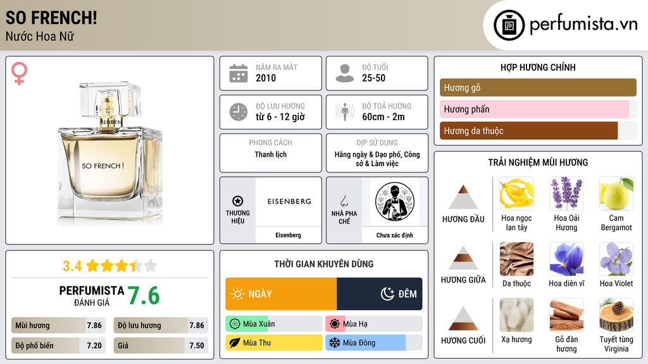Viewport: 648px width, 364px height.
Task: Click the Hợp hương chính heading
Action: (x=538, y=67)
